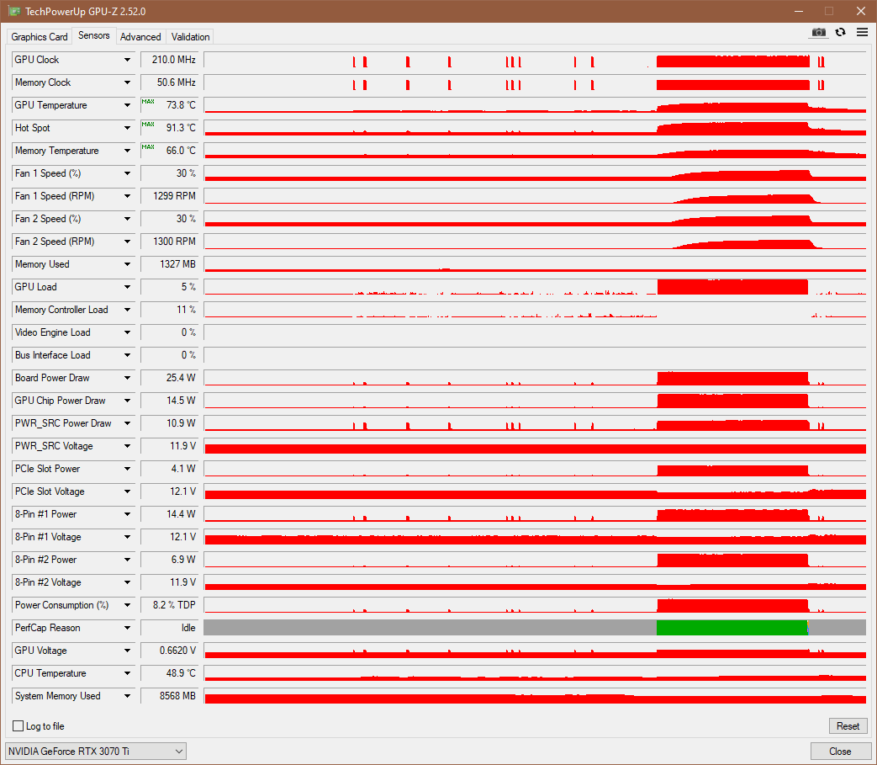Viewport: 877px width, 765px height.
Task: Open 8-Pin #1 Power dropdown
Action: 128,514
